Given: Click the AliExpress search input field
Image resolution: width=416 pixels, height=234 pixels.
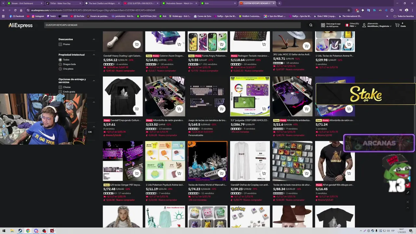Looking at the screenshot, I should pyautogui.click(x=172, y=25).
